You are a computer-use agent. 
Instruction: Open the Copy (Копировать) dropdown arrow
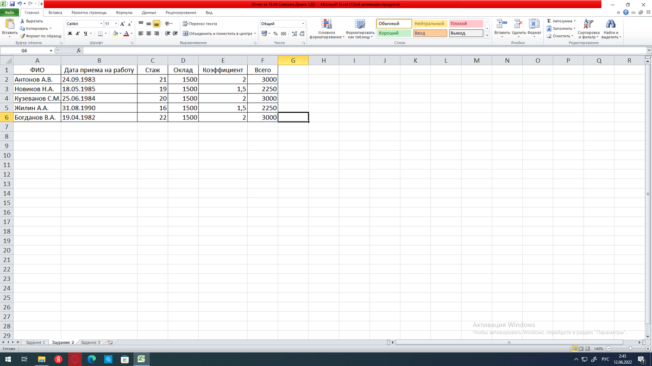pyautogui.click(x=51, y=28)
